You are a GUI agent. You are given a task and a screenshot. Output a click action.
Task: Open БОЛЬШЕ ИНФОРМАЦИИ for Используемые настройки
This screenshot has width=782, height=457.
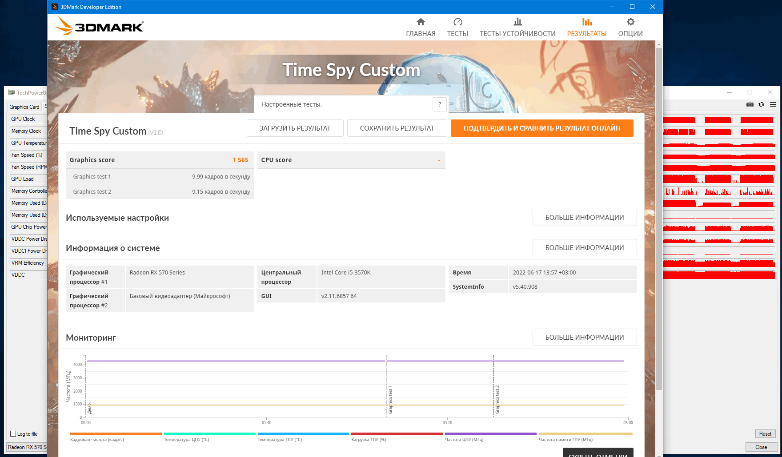point(585,218)
